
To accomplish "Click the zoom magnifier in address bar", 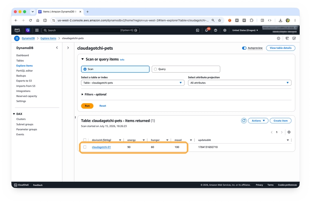I will (x=213, y=21).
